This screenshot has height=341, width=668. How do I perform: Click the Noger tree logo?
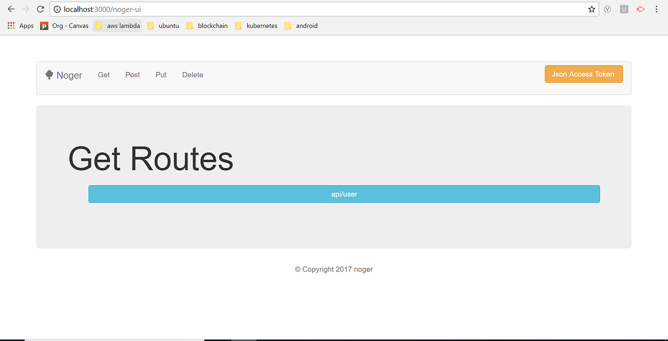(48, 75)
